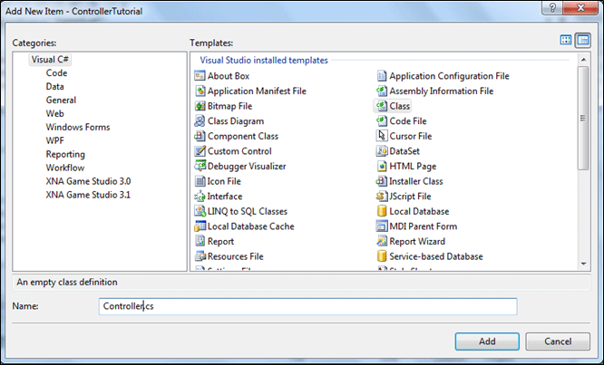This screenshot has height=365, width=604.
Task: Choose XNA Game Studio 3.0 category
Action: [88, 181]
